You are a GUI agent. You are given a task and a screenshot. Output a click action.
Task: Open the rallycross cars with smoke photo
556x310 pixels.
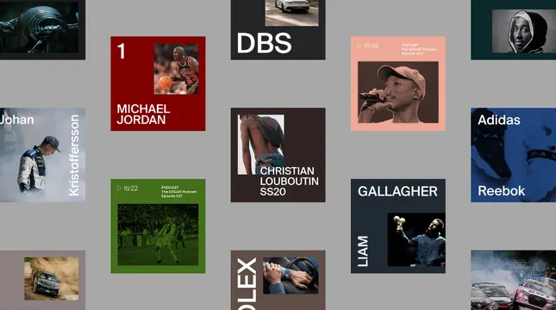pos(513,280)
